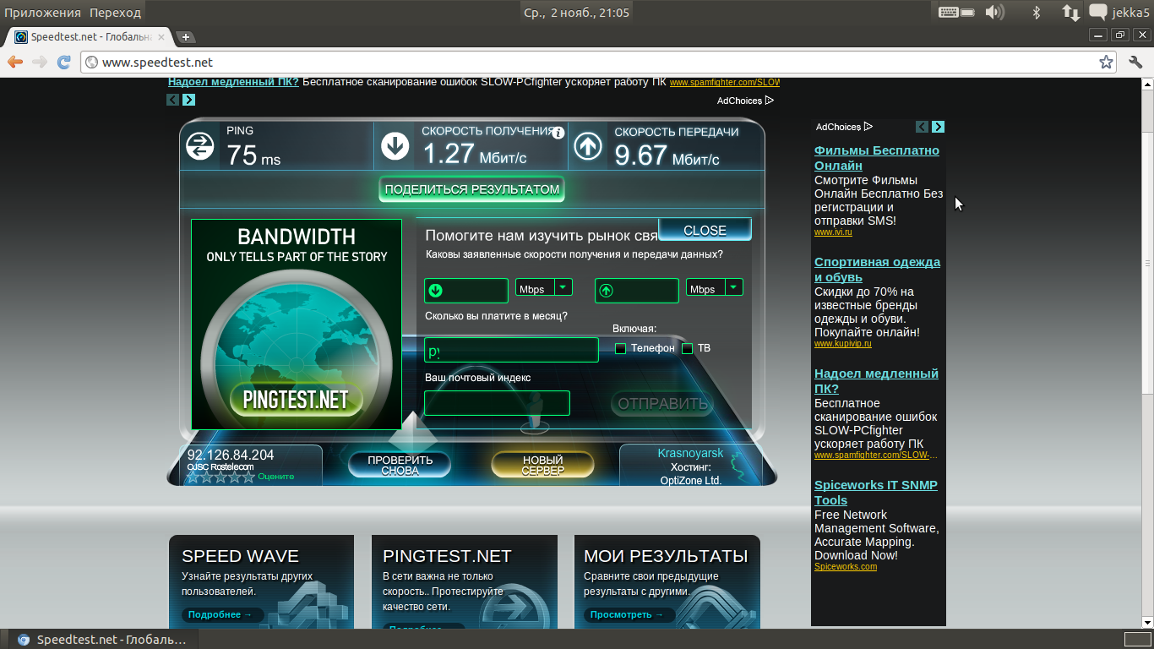Click next ad arrow in sidebar AdChoices
Screen dimensions: 1154x649
pos(938,127)
